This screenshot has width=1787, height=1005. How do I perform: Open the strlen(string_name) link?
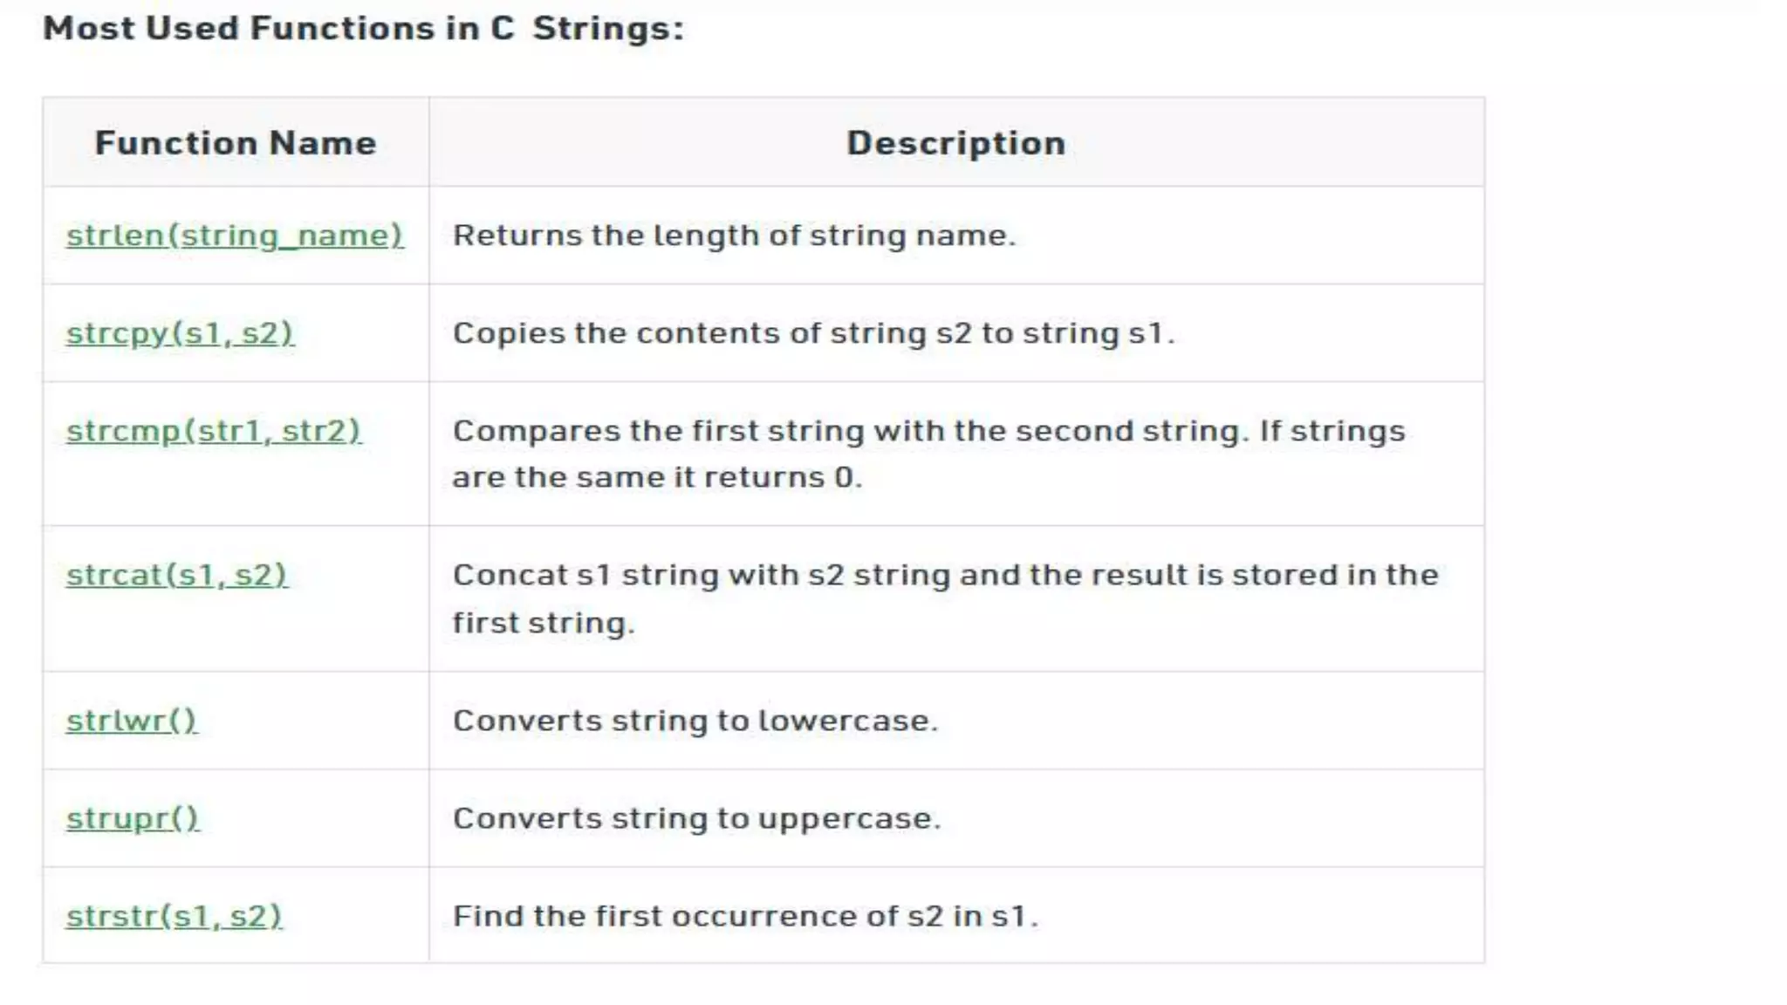point(235,236)
